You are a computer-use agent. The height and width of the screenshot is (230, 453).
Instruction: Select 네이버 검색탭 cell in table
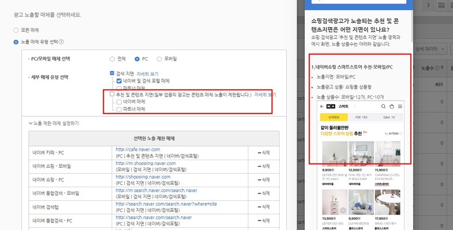pos(70,207)
